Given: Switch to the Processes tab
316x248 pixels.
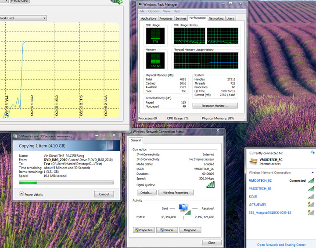Looking at the screenshot, I should (166, 18).
